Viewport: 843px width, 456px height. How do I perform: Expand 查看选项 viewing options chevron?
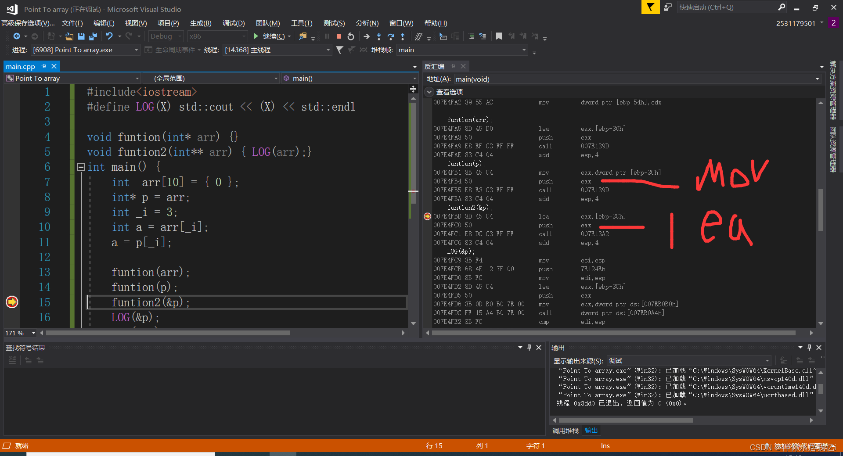(x=429, y=92)
